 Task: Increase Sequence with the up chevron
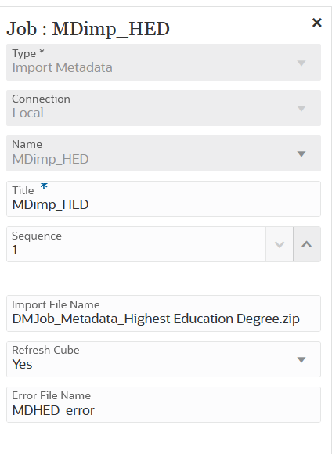[307, 244]
